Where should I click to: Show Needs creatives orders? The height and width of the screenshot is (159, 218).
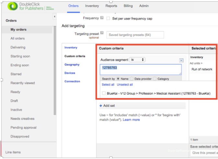tap(22, 119)
